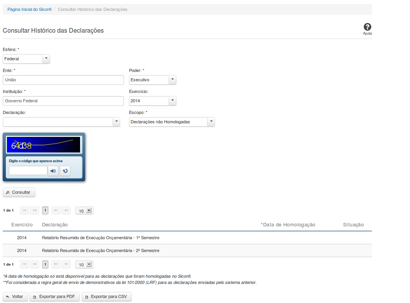Expand the Esfera dropdown
This screenshot has height=303, width=410.
click(46, 59)
